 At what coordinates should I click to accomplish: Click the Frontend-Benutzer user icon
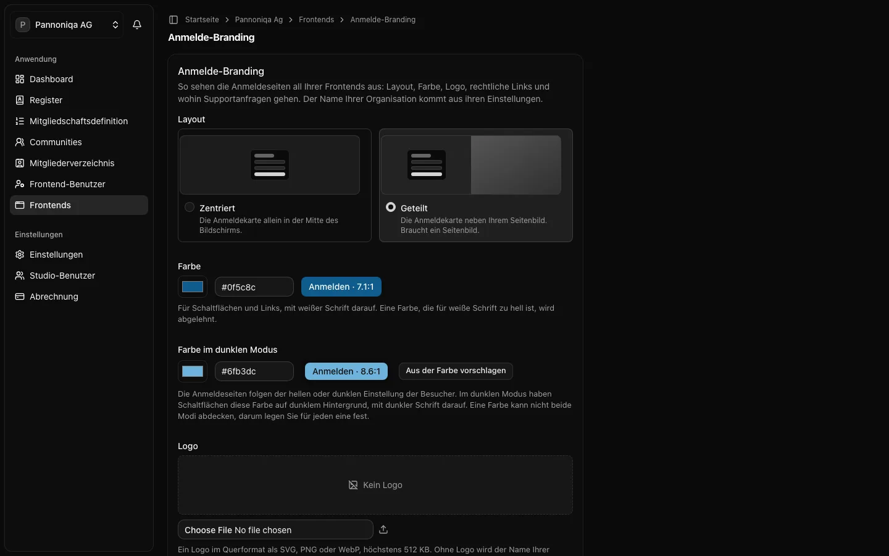20,184
